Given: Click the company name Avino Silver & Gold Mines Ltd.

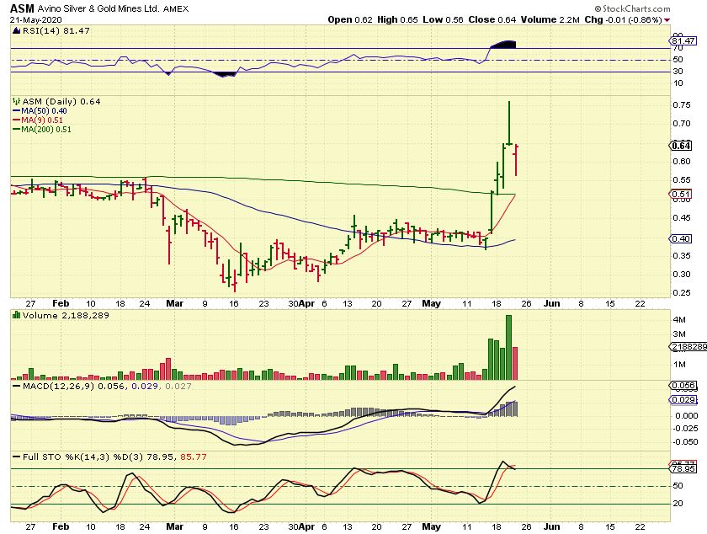Looking at the screenshot, I should pos(98,8).
